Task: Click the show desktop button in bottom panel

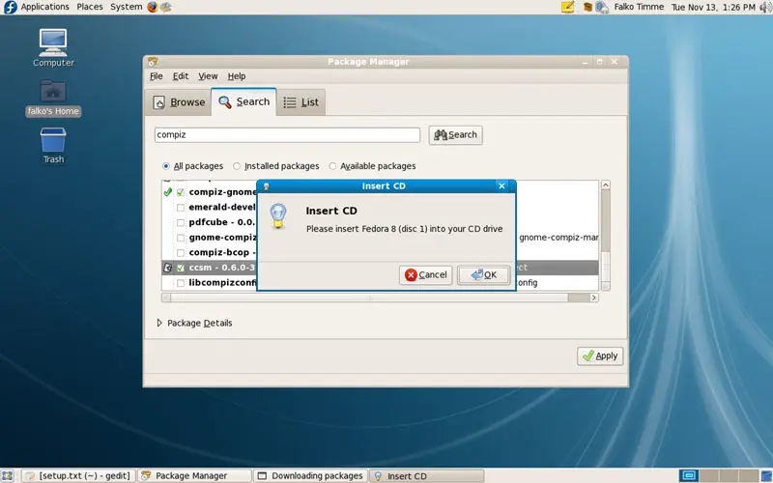Action: pyautogui.click(x=8, y=475)
